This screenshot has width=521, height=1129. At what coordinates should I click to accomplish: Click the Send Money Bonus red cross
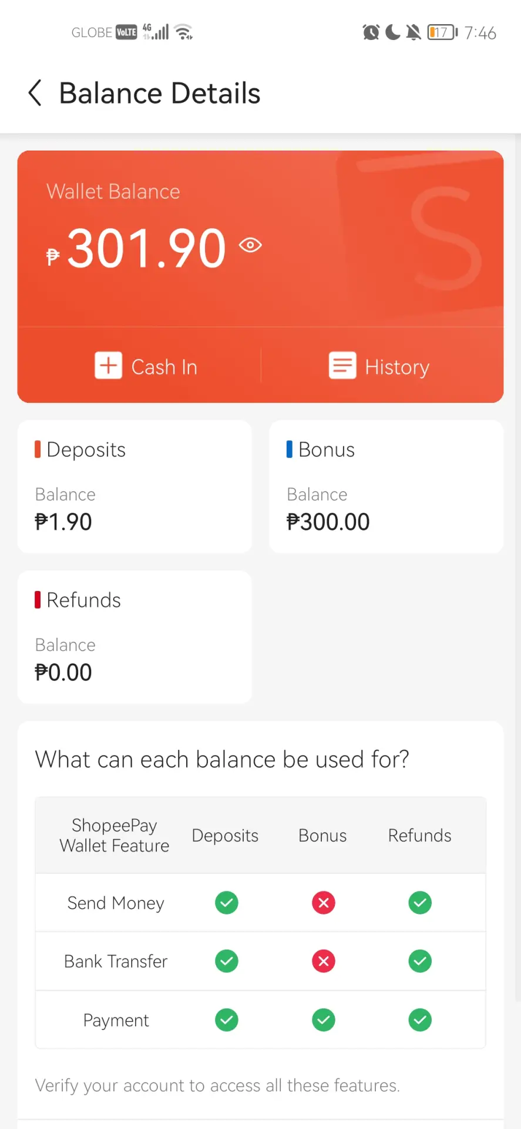point(324,903)
